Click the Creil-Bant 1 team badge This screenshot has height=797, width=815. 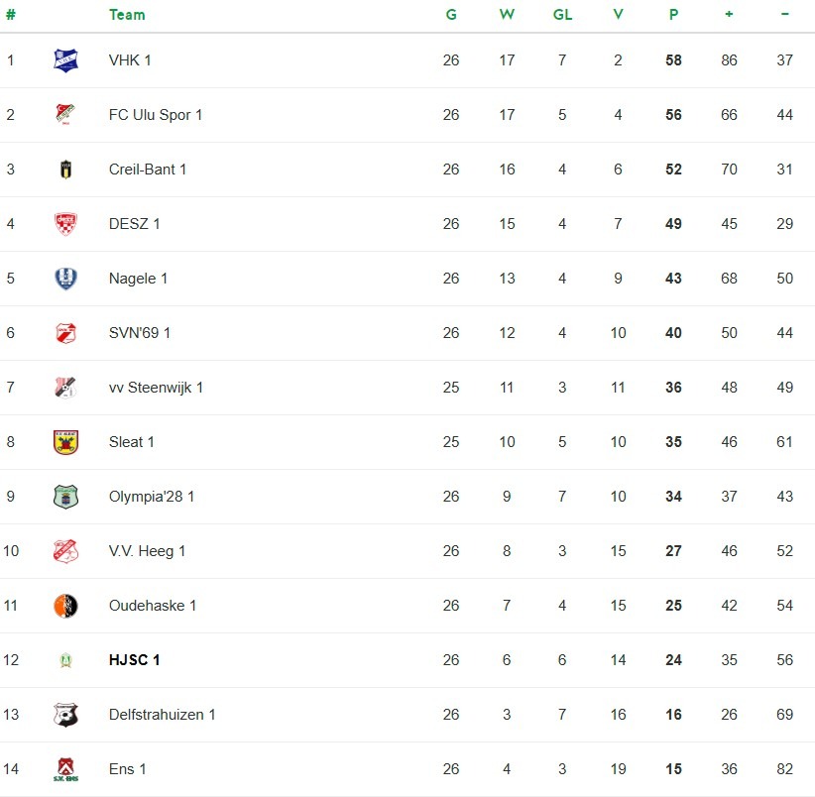(x=65, y=170)
